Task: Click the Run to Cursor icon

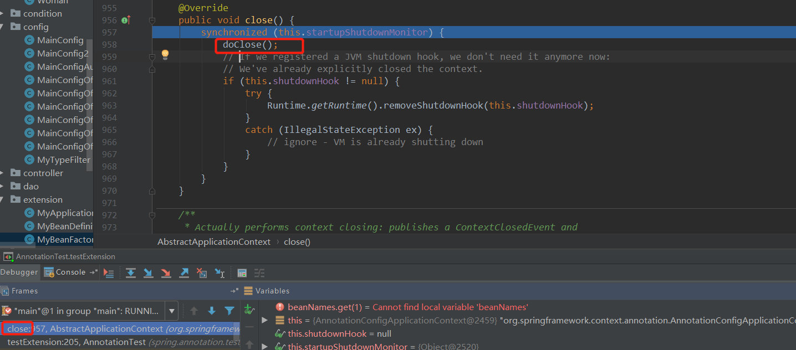Action: (x=220, y=272)
